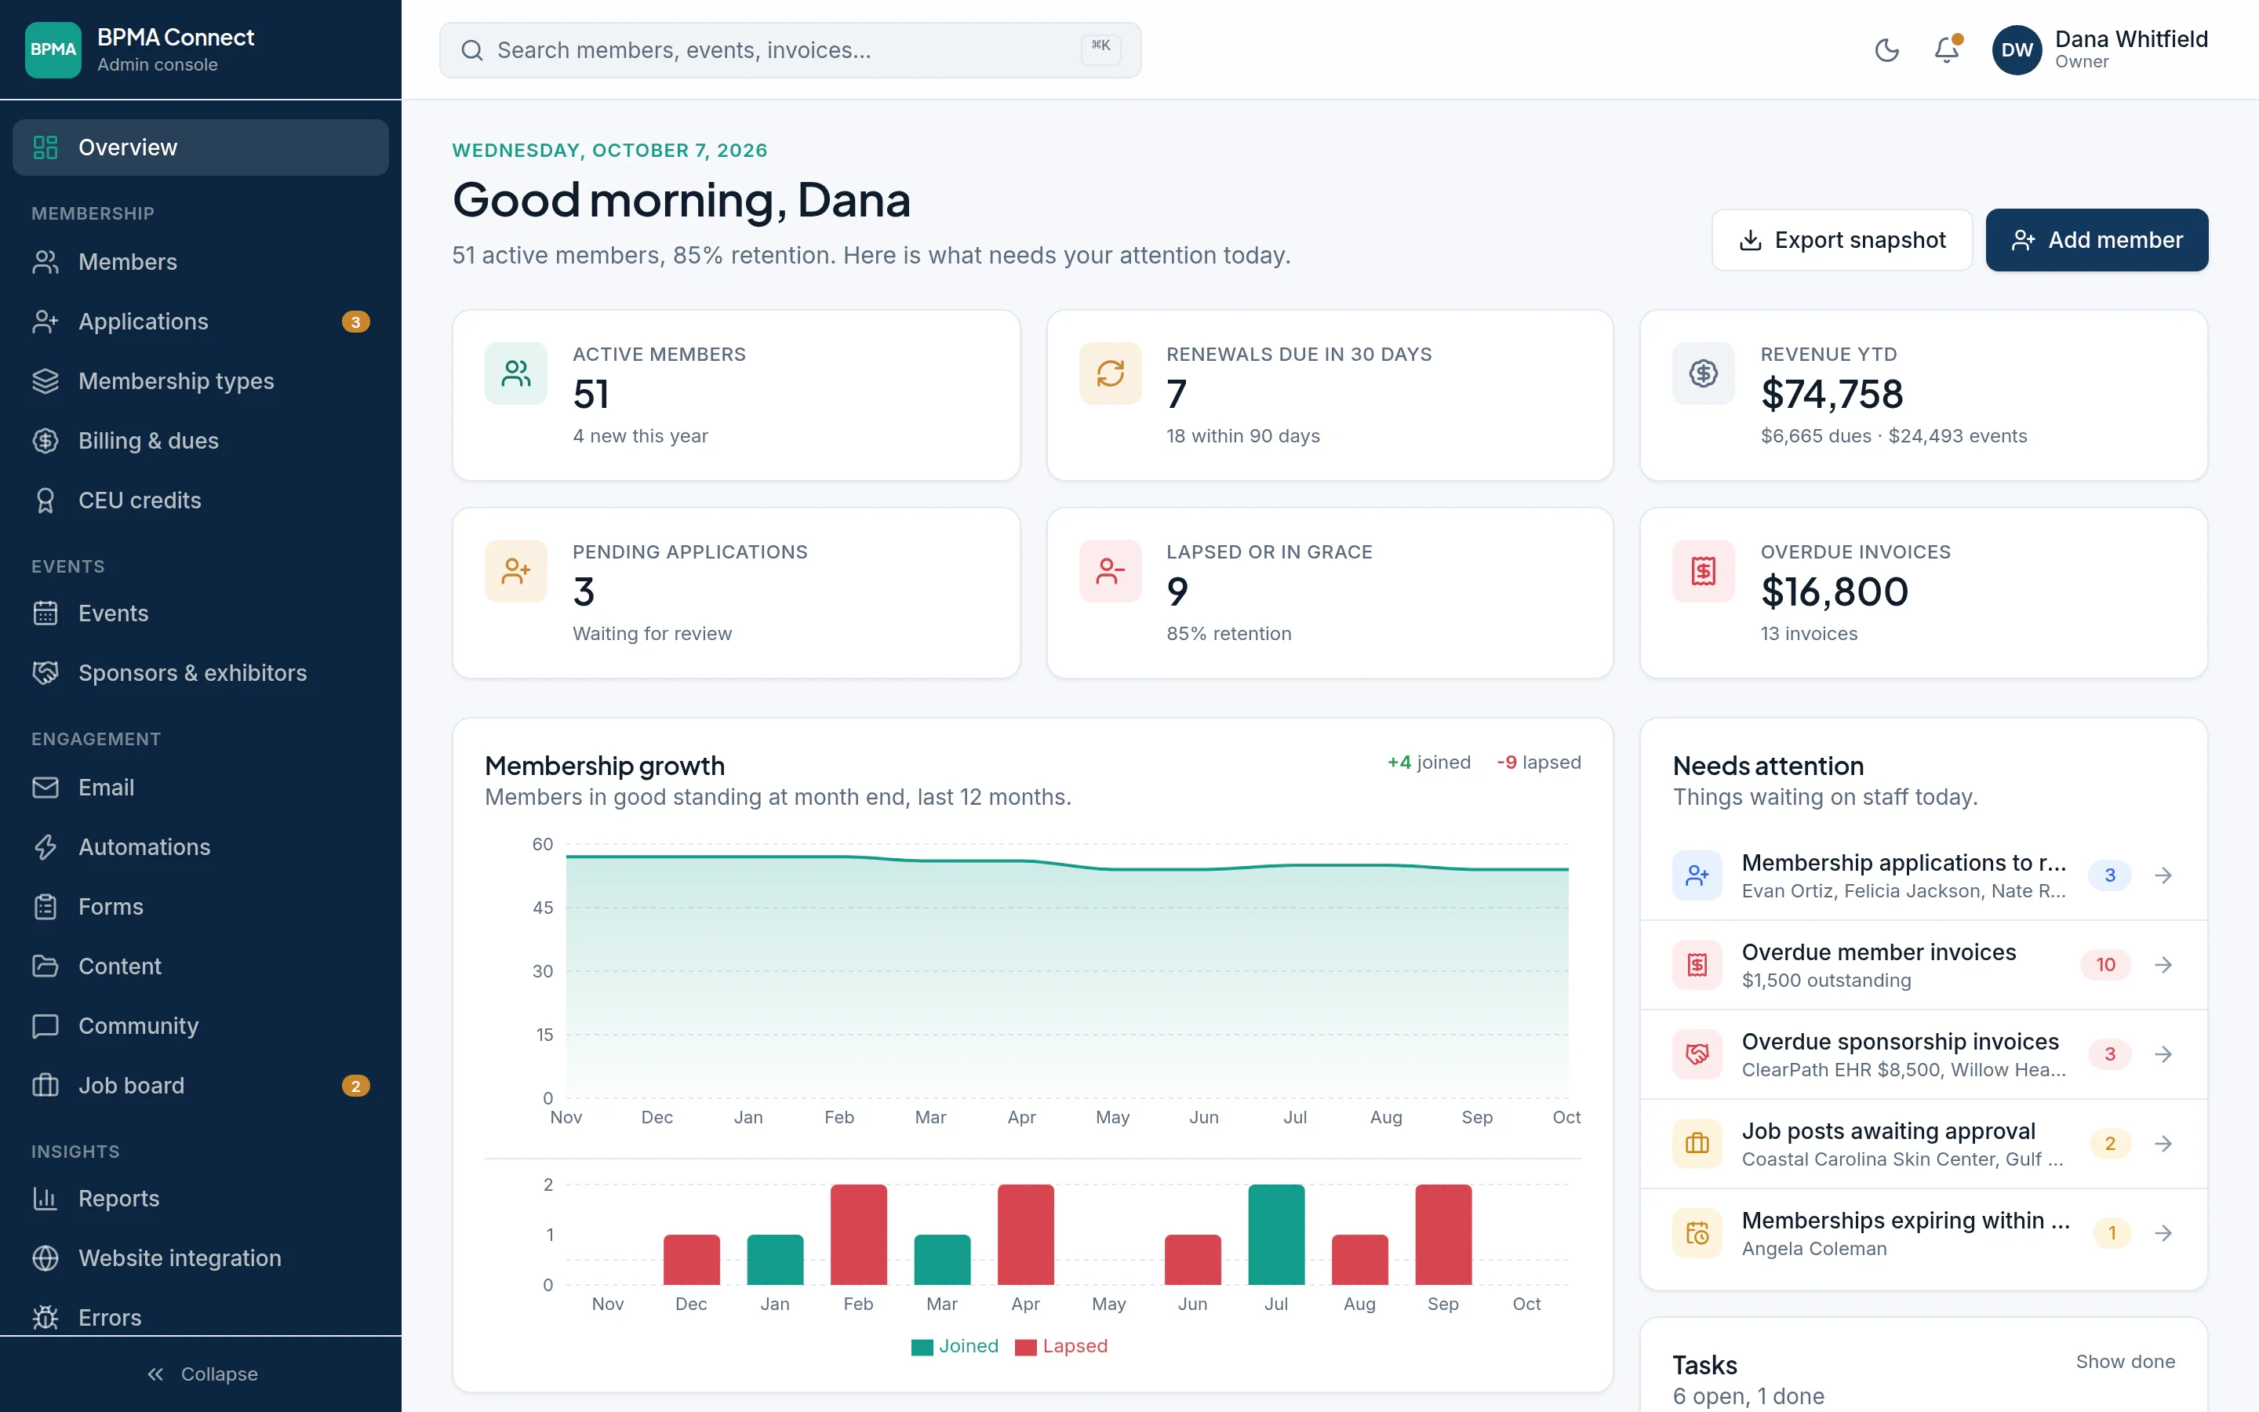Open the Active Members stat card
Image resolution: width=2259 pixels, height=1412 pixels.
[x=736, y=395]
